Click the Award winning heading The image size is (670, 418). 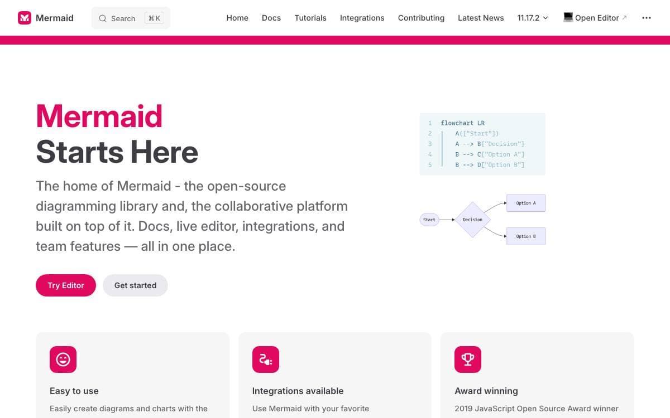click(486, 391)
